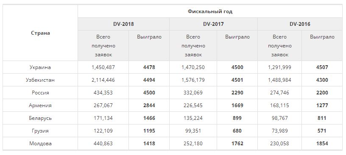
Task: Select Ukraine's DV-2018 winners value 4478
Action: click(x=149, y=67)
